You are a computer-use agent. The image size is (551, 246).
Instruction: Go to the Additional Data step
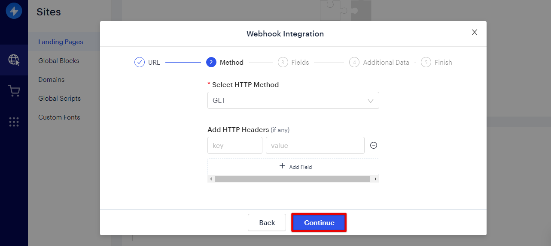click(379, 62)
